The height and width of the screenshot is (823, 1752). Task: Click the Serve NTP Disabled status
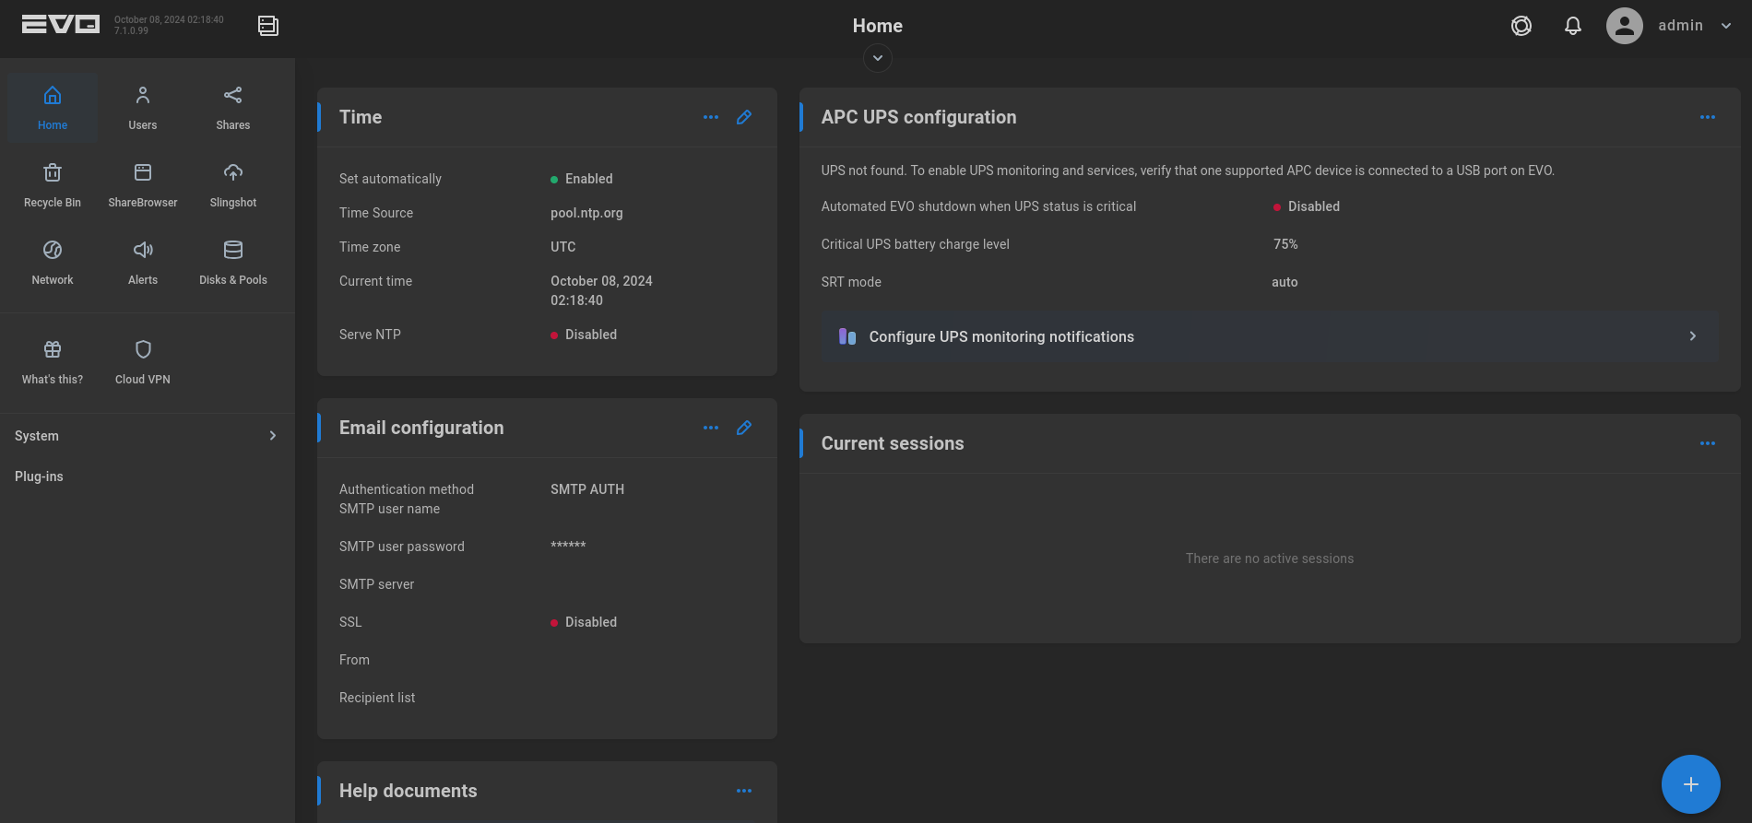pos(584,335)
